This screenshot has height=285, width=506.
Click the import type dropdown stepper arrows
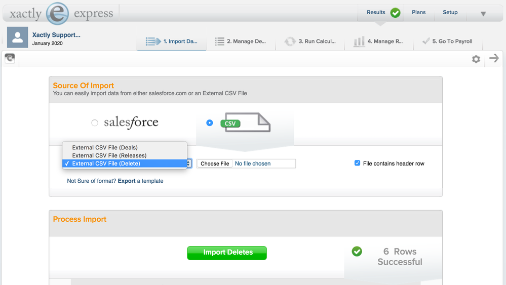coord(189,164)
